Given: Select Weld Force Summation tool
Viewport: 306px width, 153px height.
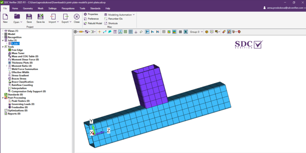Looking at the screenshot, I should [24, 69].
